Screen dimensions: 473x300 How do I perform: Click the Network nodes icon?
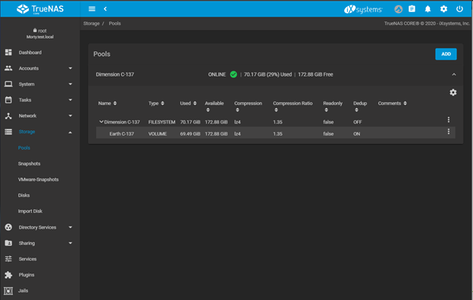(8, 116)
